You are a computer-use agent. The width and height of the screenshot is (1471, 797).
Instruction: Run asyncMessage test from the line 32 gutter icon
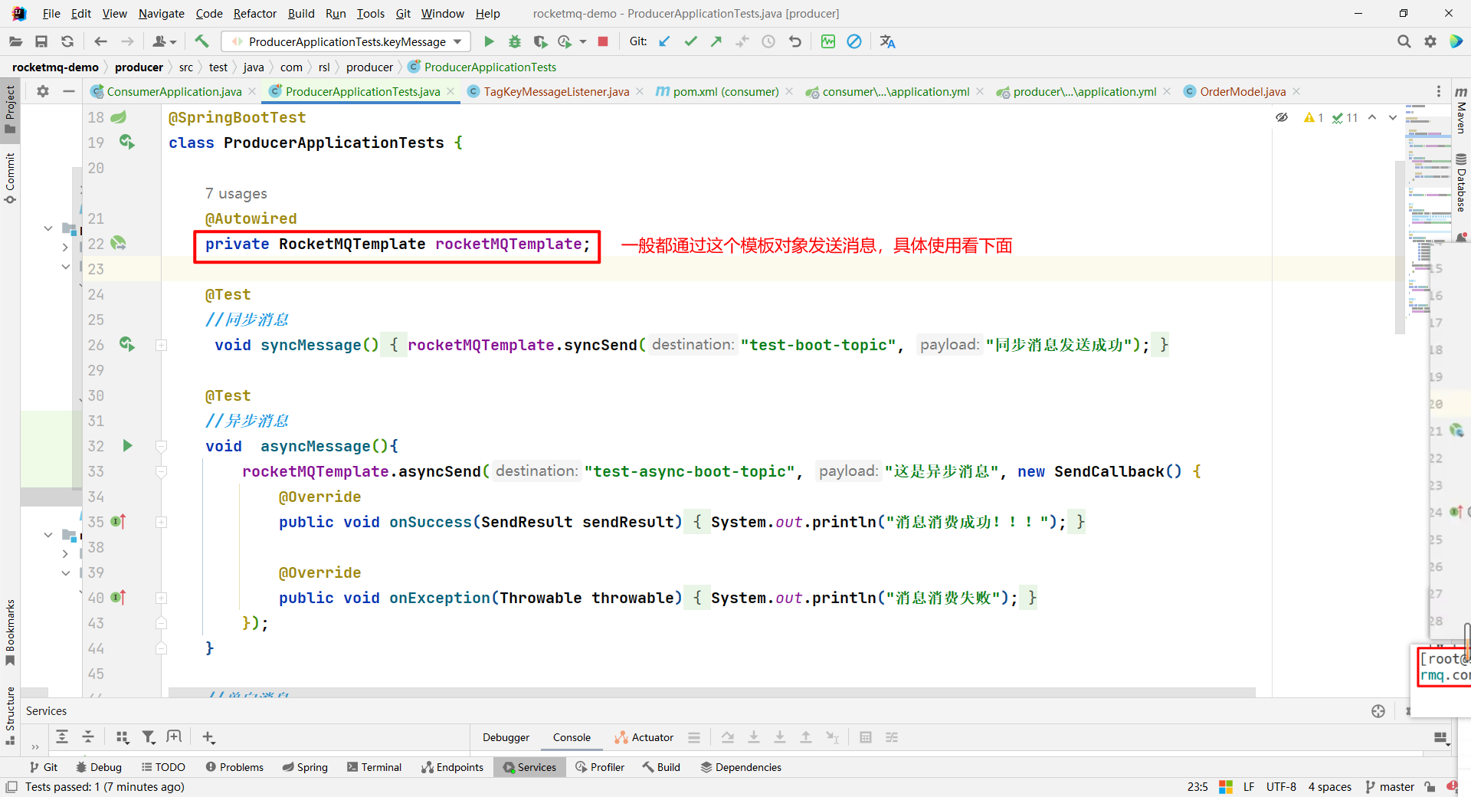tap(127, 445)
